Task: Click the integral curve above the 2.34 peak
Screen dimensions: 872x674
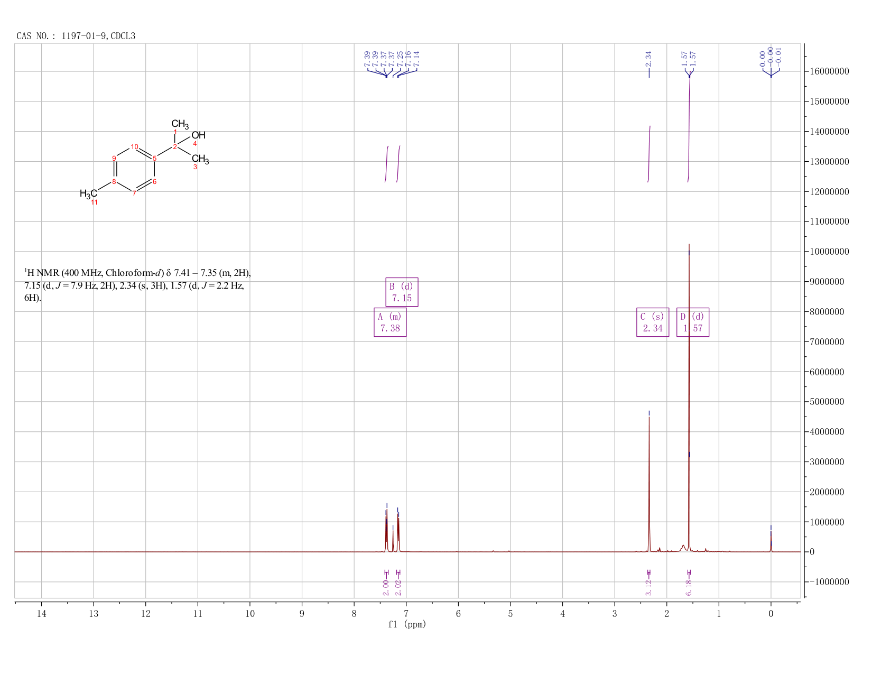Action: pos(649,154)
